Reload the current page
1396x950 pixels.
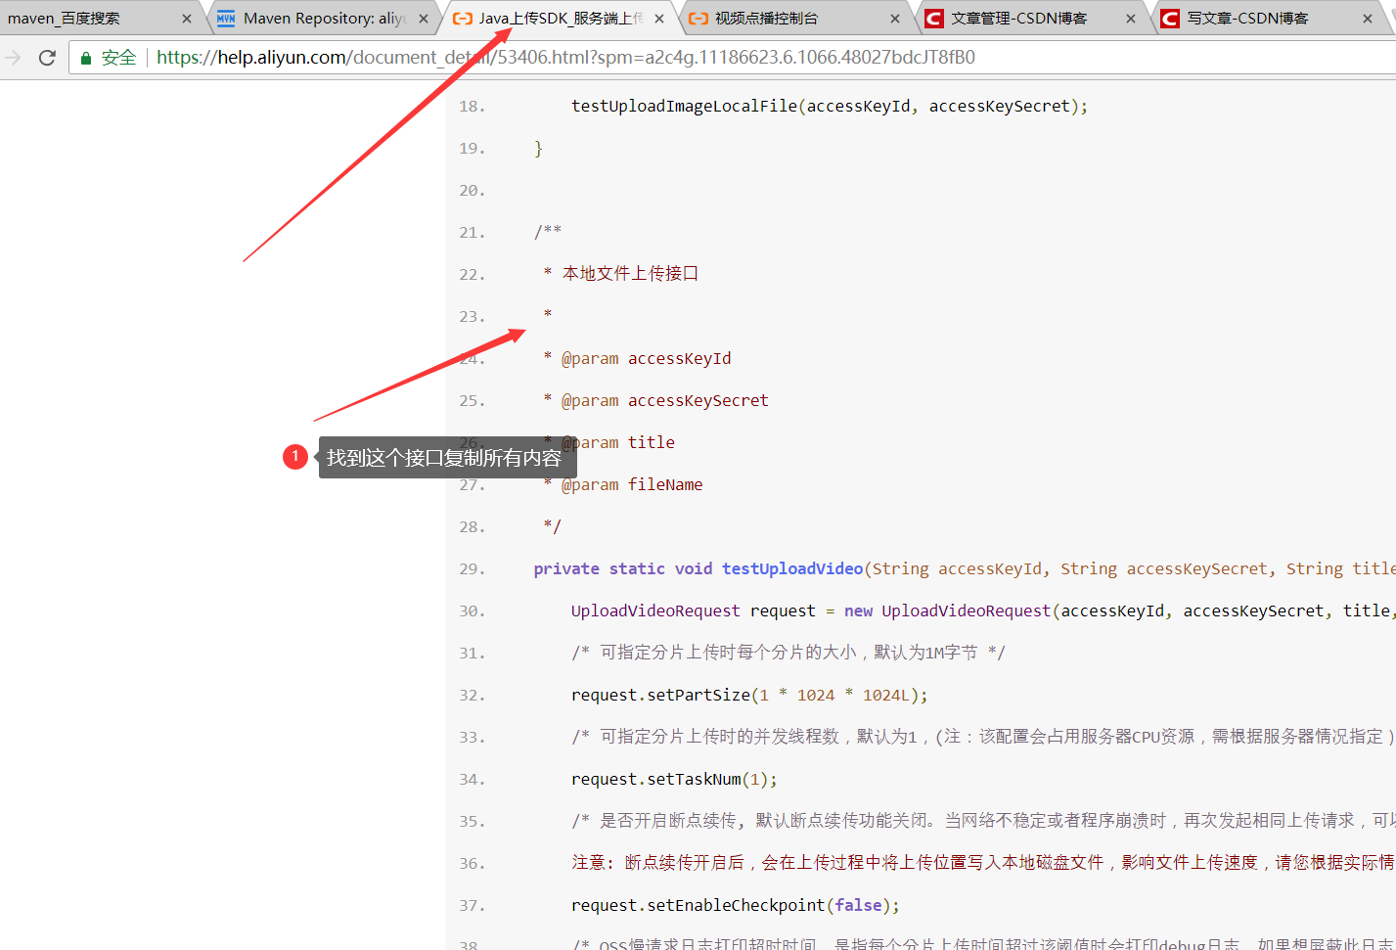[47, 58]
